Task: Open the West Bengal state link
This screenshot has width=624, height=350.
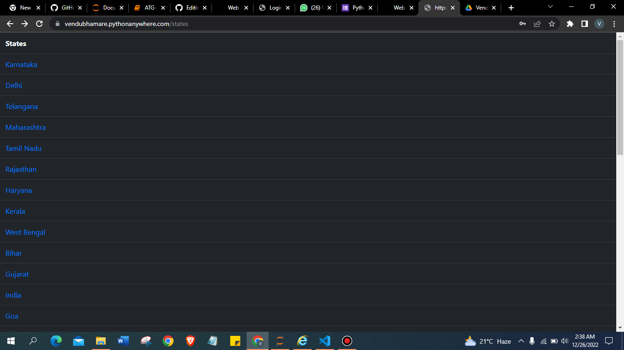Action: pos(25,232)
